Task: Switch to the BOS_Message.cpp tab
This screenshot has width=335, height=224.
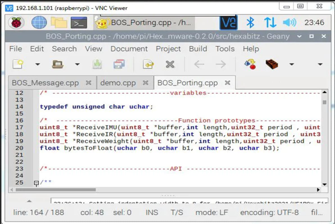Action: tap(45, 82)
